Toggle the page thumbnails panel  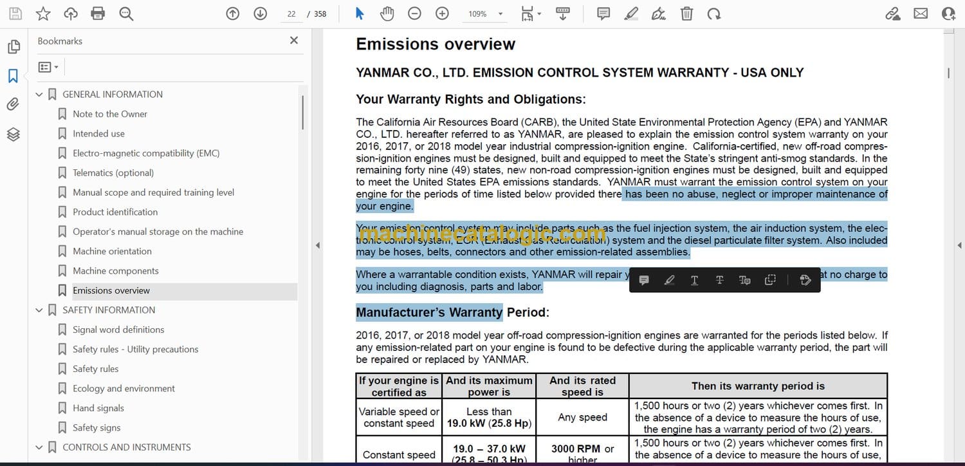point(13,47)
